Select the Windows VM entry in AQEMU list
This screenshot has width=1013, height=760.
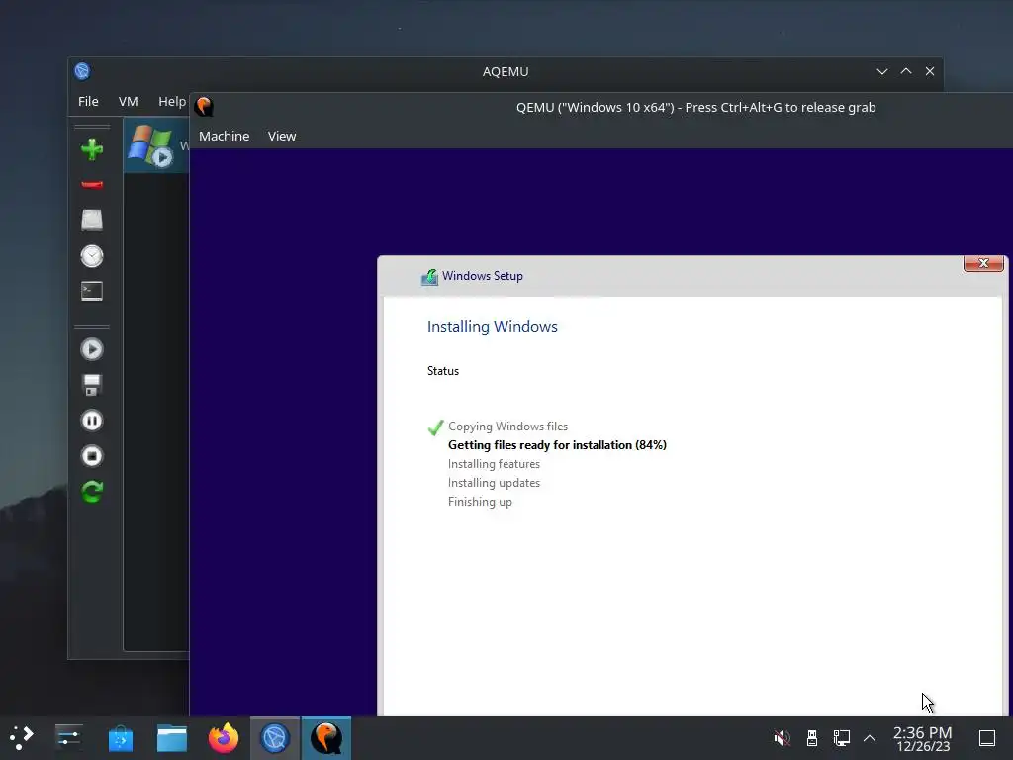point(156,145)
